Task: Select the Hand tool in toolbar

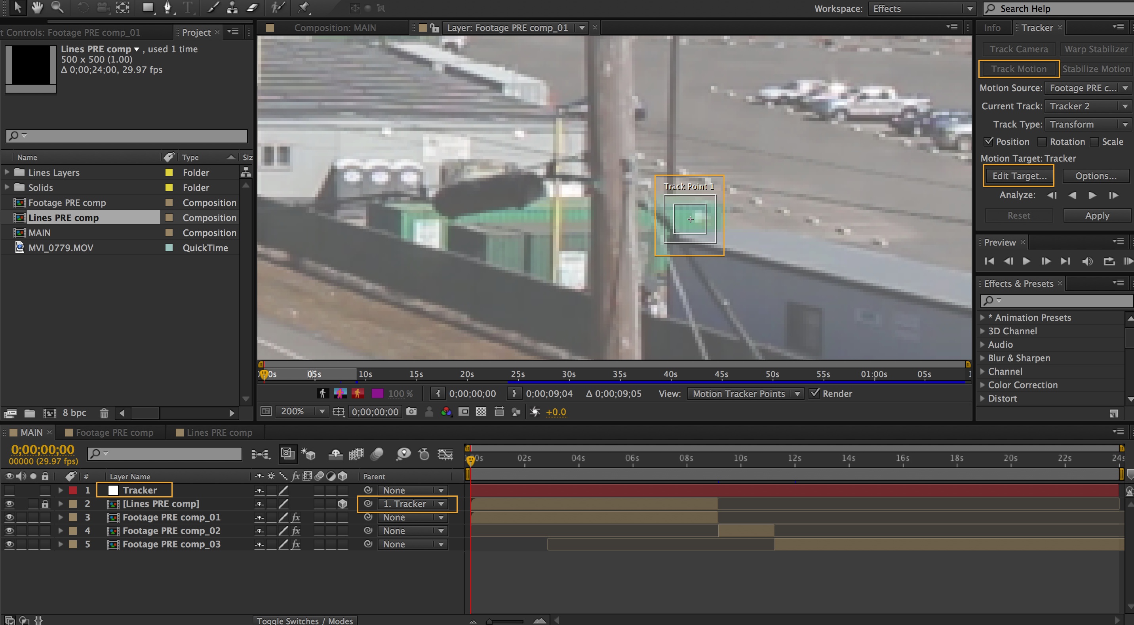Action: tap(37, 8)
